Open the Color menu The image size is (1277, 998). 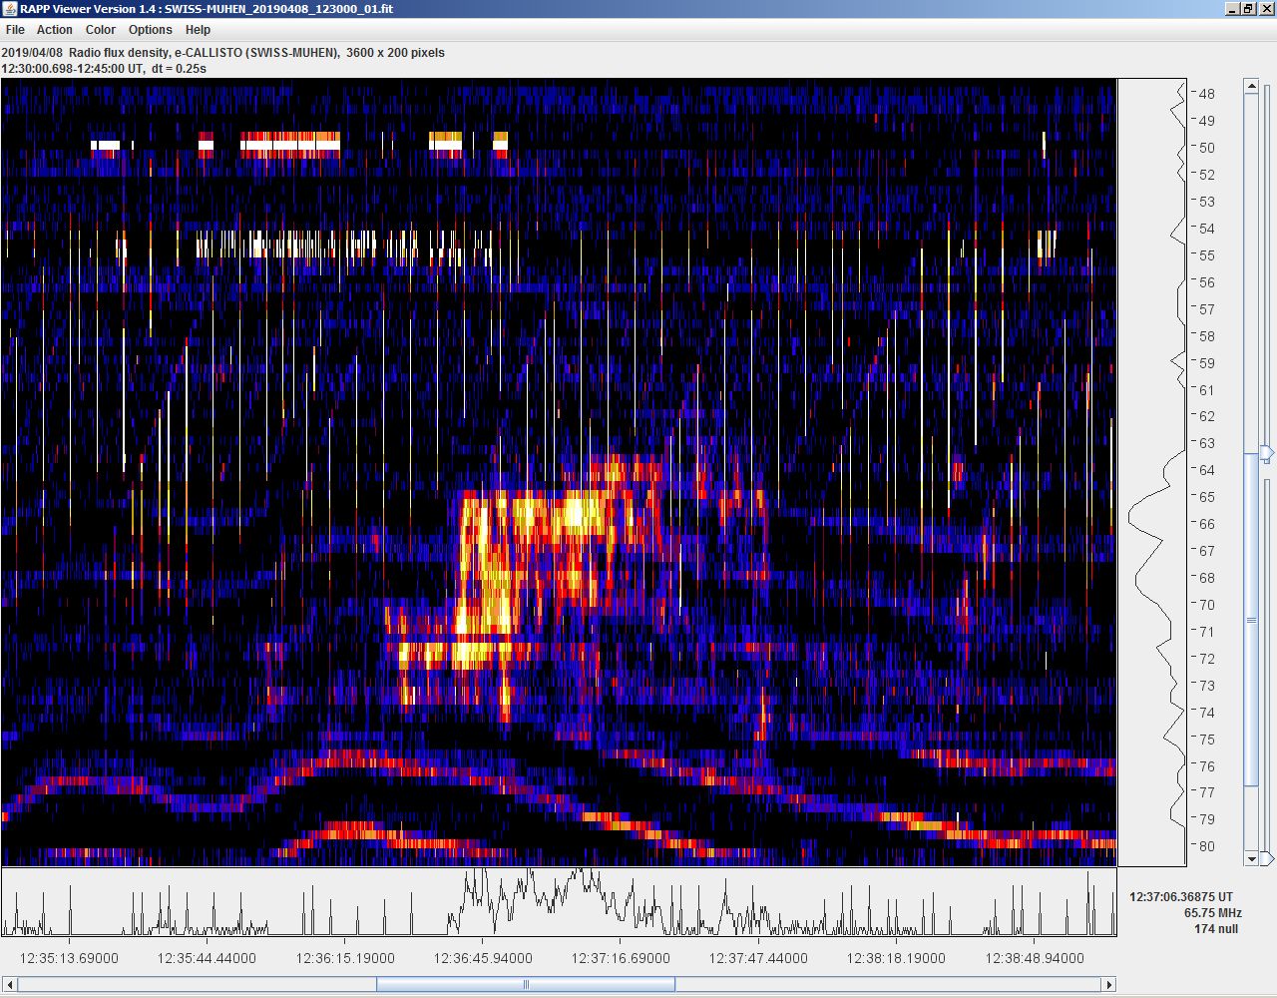pyautogui.click(x=101, y=30)
